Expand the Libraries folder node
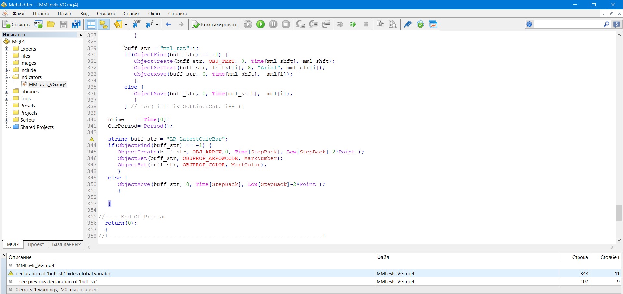Viewport: 623px width, 294px height. [x=6, y=92]
